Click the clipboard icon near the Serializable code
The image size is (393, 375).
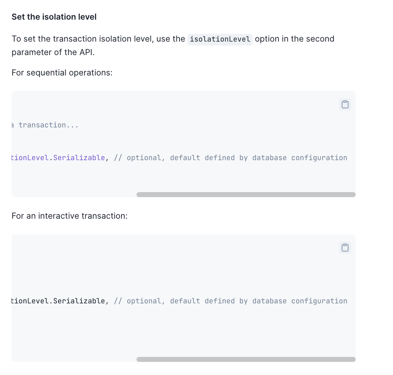click(x=345, y=104)
